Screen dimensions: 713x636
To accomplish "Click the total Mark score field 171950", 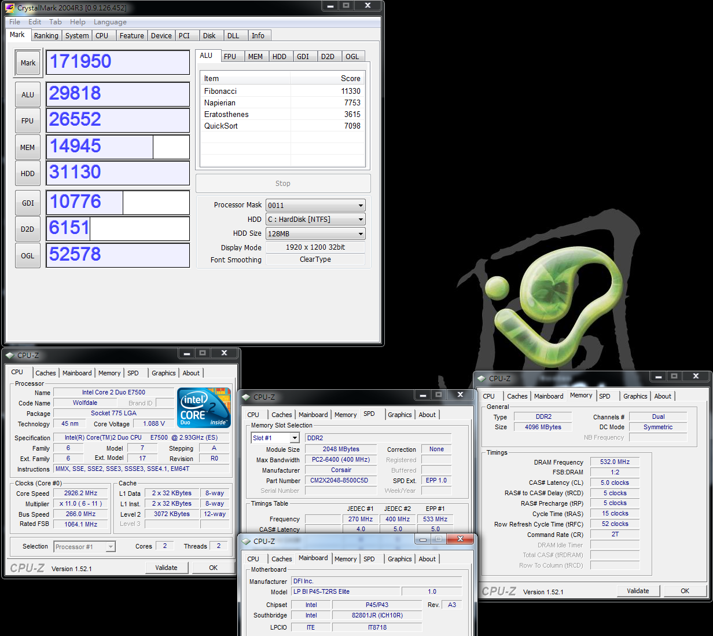I will (x=118, y=63).
